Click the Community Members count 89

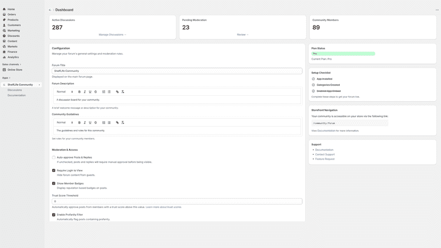click(316, 27)
